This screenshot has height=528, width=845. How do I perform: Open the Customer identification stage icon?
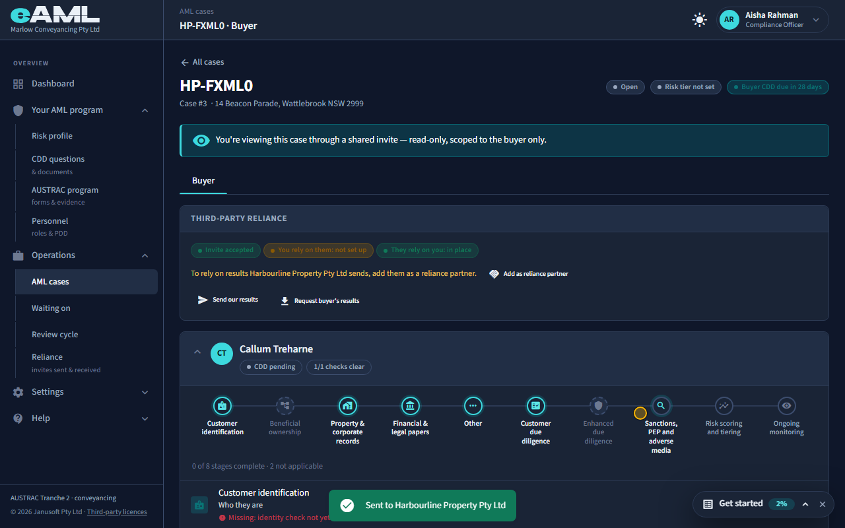[222, 405]
